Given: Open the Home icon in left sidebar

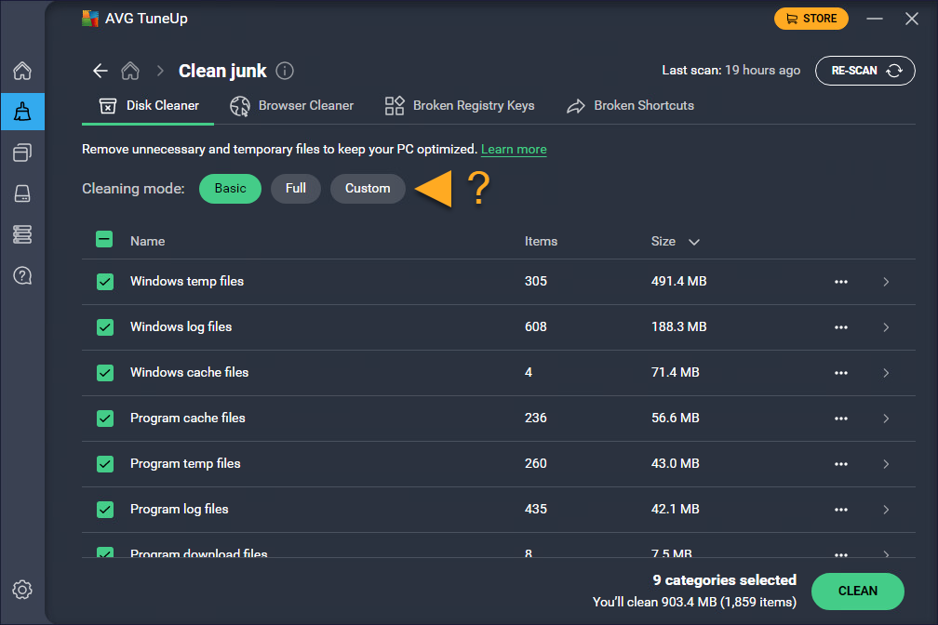Looking at the screenshot, I should pyautogui.click(x=22, y=71).
